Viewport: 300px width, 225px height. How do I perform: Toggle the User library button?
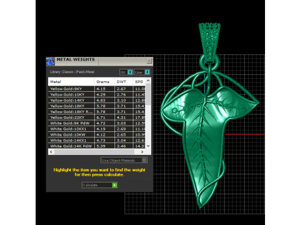coord(142,72)
